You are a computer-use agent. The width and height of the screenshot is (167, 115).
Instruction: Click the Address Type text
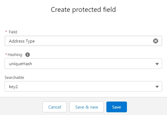[x=22, y=41]
